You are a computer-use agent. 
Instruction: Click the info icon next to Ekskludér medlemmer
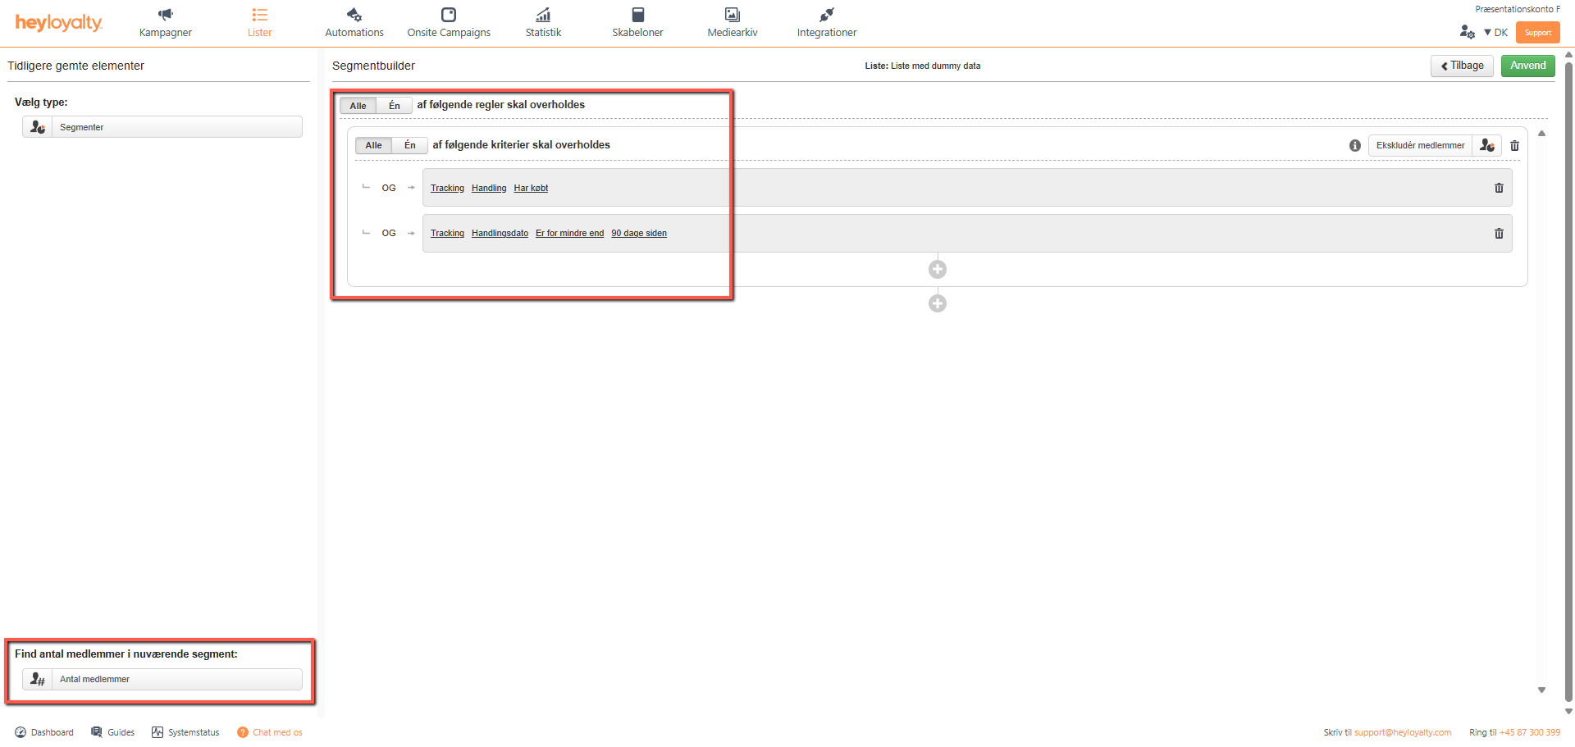(x=1355, y=146)
